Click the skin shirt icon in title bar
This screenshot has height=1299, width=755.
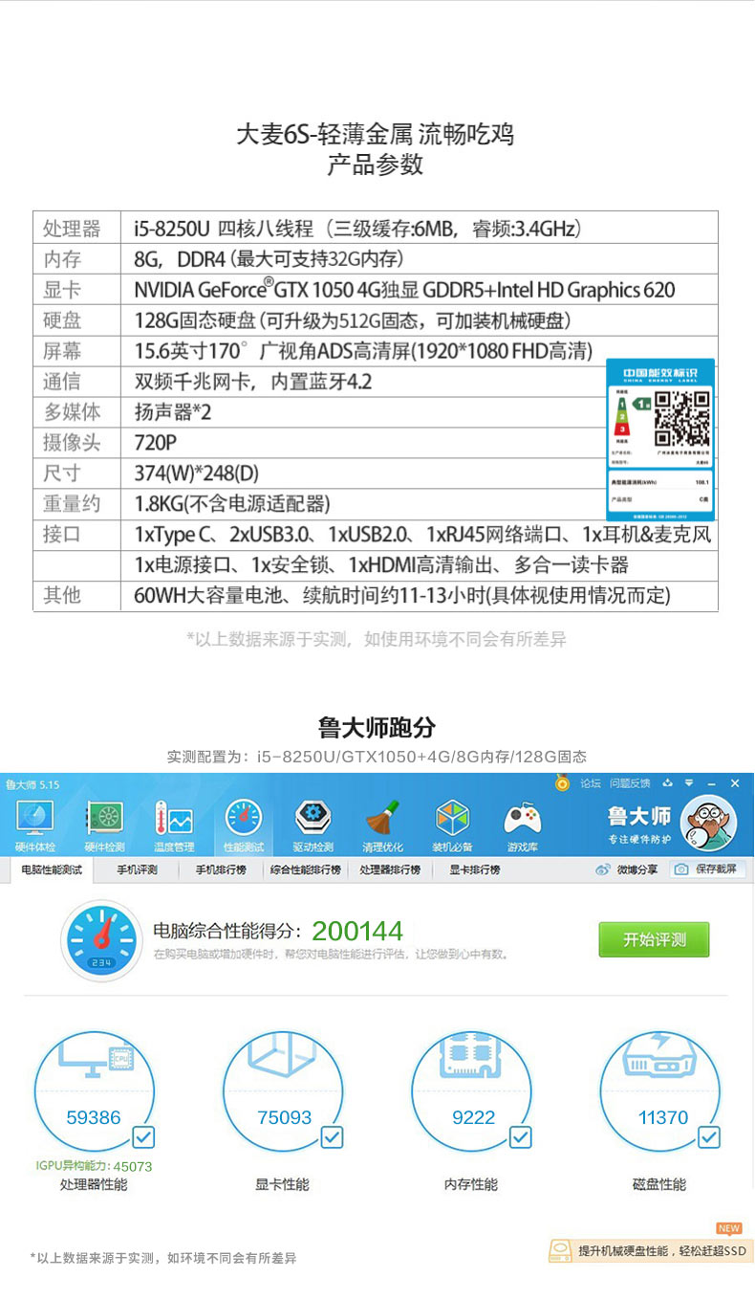tap(667, 783)
